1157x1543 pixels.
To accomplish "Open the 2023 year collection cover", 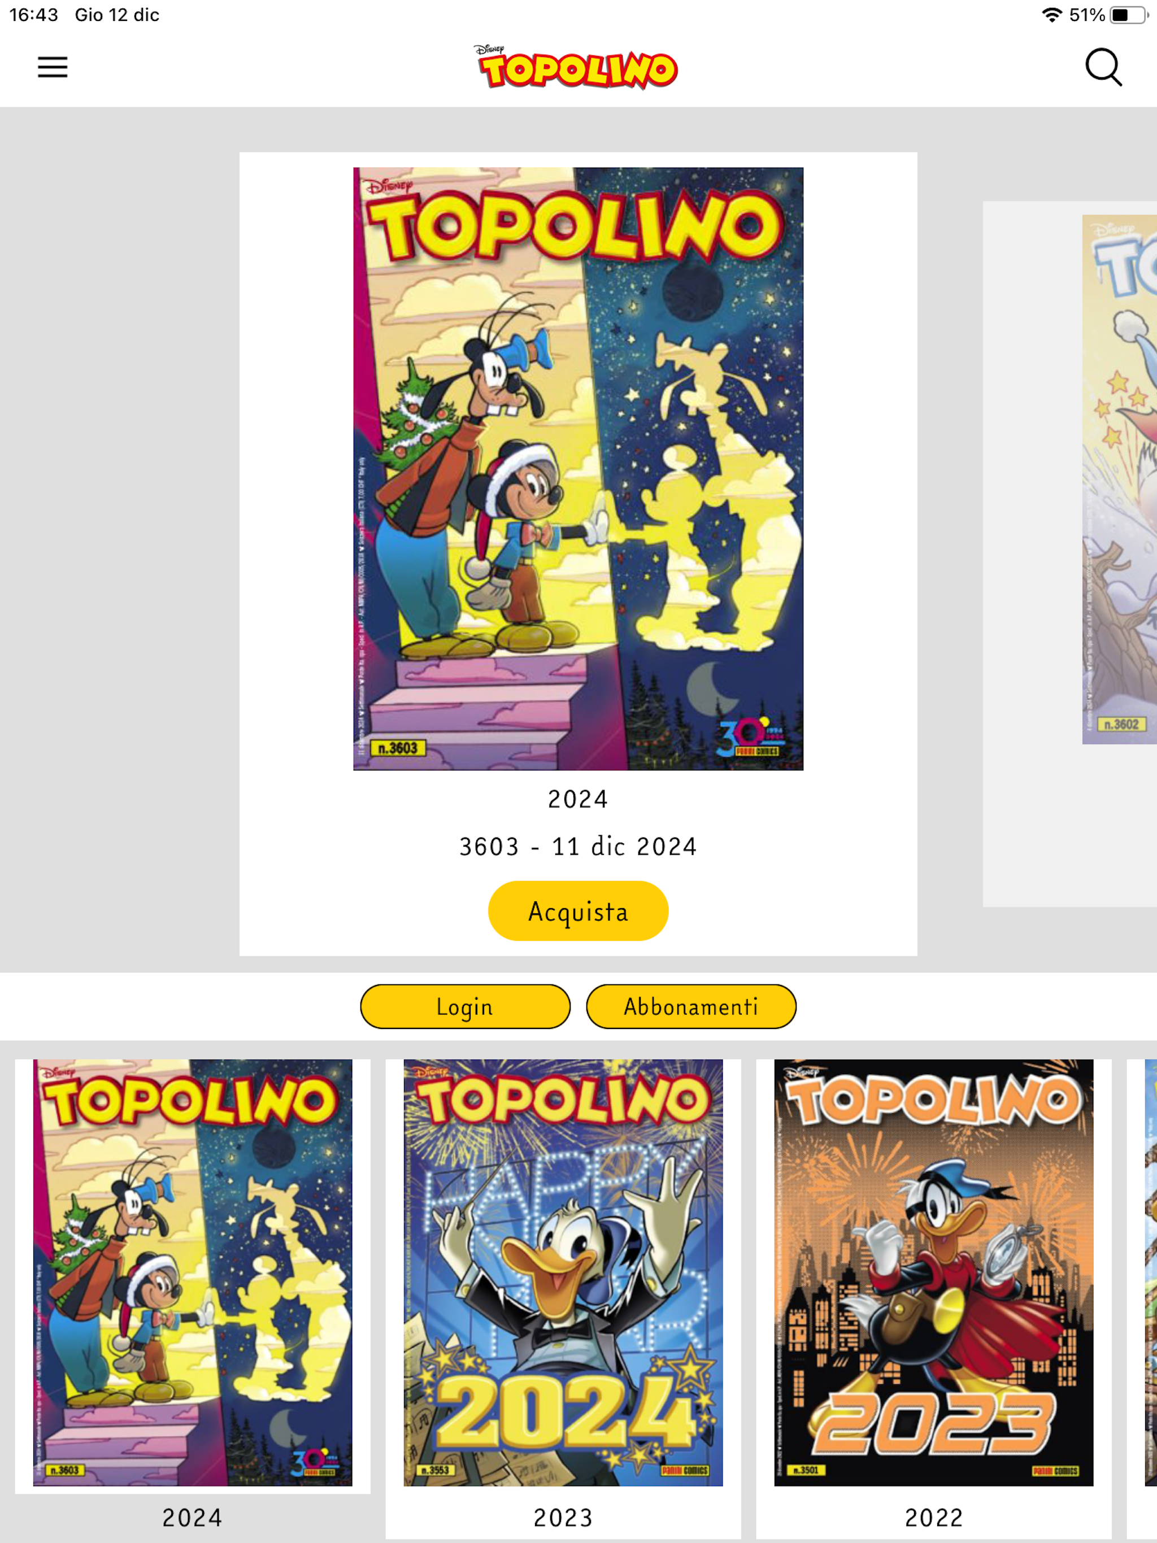I will click(563, 1272).
